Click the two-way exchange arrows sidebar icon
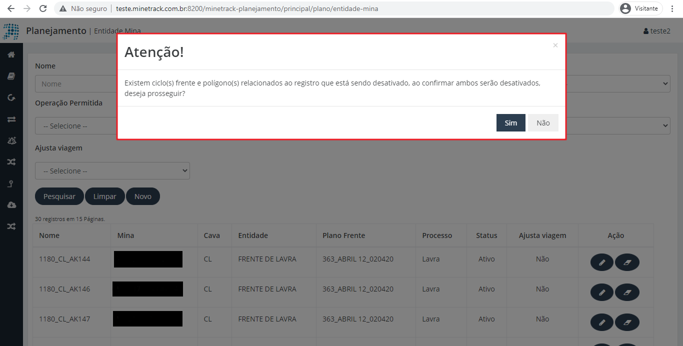This screenshot has height=346, width=683. click(11, 119)
